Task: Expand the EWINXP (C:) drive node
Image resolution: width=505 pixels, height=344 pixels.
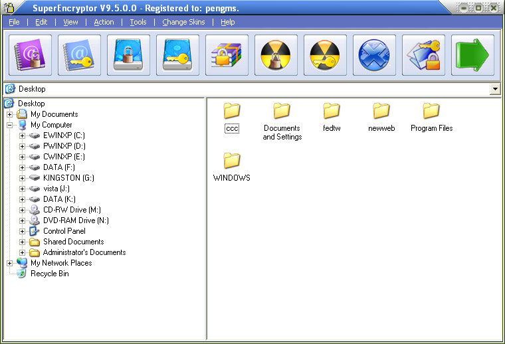Action: pos(22,135)
